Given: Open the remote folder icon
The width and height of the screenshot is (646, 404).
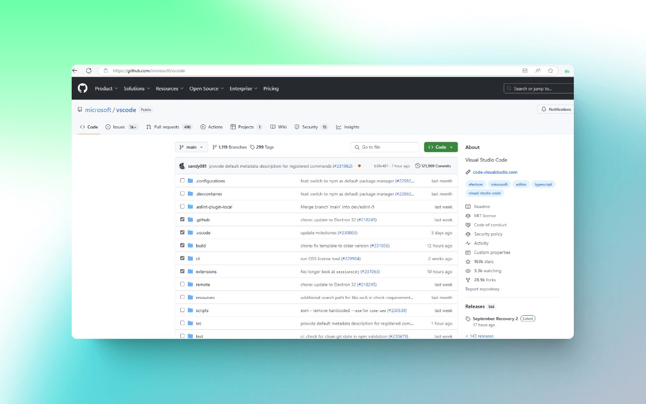Looking at the screenshot, I should click(190, 284).
